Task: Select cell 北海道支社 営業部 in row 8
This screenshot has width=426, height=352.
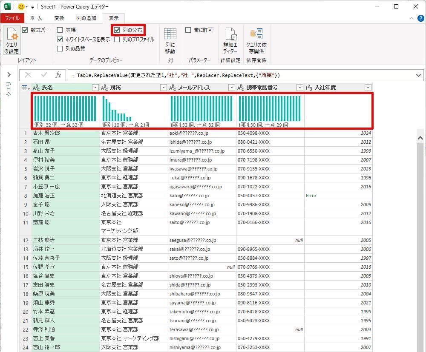Action: pyautogui.click(x=134, y=196)
